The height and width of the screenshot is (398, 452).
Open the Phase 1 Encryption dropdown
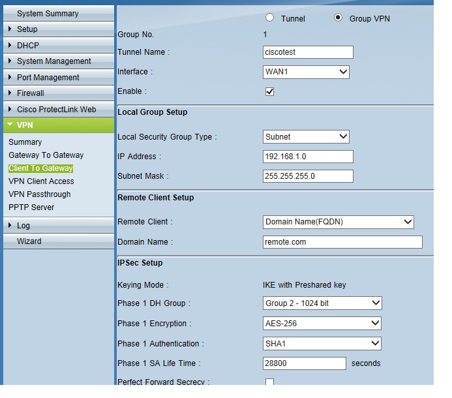click(322, 324)
